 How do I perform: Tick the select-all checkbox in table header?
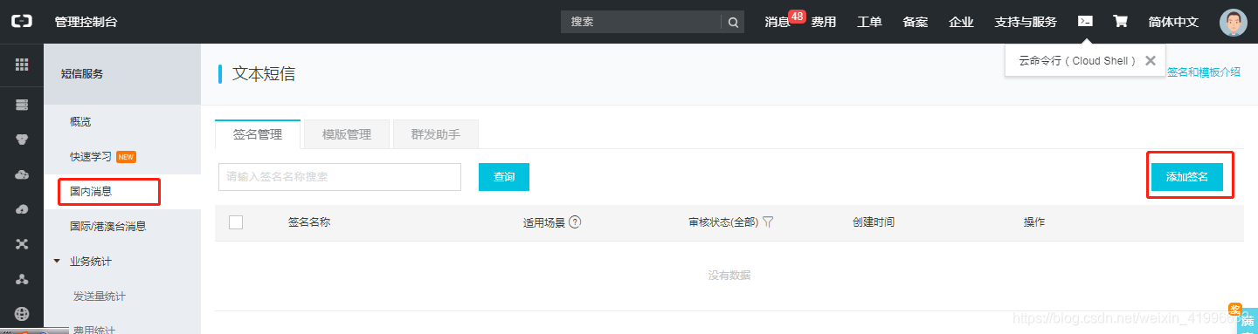(236, 222)
